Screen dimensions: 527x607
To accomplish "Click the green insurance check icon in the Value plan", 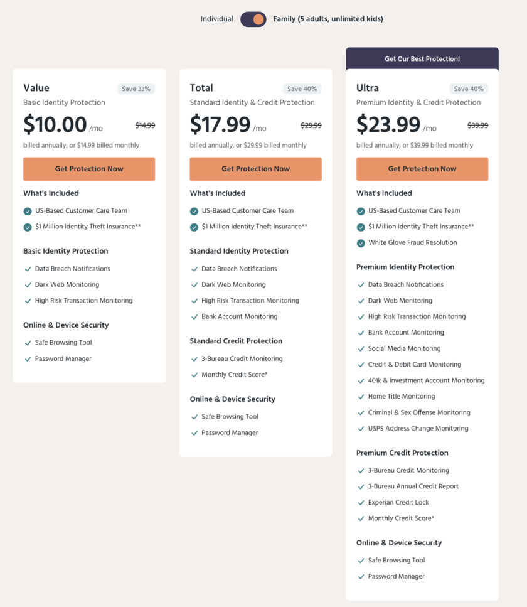I will 28,228.
